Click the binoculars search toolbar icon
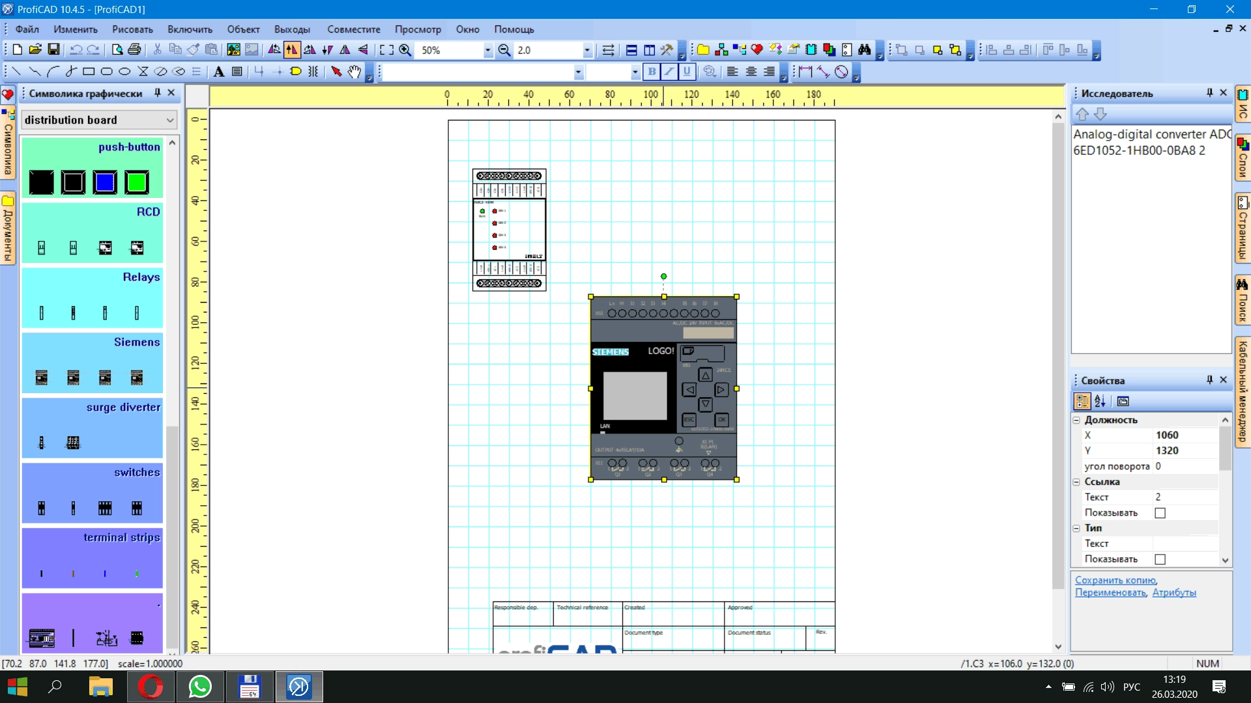Viewport: 1251px width, 703px height. (865, 50)
